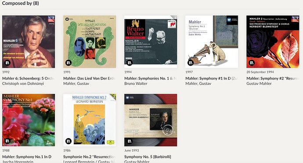Screen dimensions: 303x163
Task: Open the Barbirolli vinyl-style album artwork
Action: [x=151, y=120]
